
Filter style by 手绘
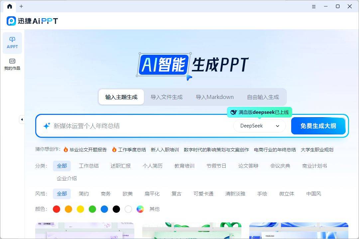(x=262, y=194)
